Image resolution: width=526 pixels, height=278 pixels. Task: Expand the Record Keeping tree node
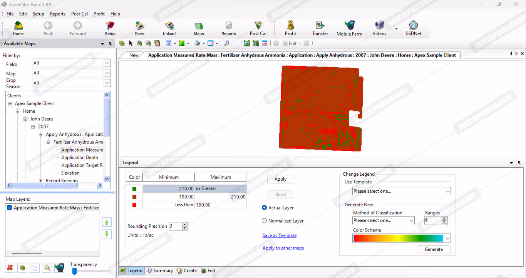(x=40, y=180)
